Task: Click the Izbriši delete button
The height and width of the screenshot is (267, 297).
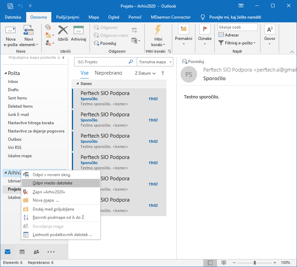Action: pyautogui.click(x=63, y=33)
